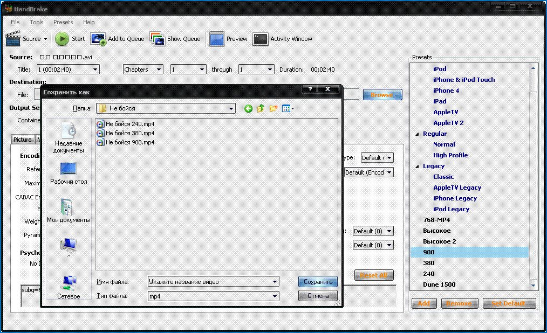This screenshot has height=333, width=547.
Task: Select the Dune 1500 preset
Action: (439, 285)
